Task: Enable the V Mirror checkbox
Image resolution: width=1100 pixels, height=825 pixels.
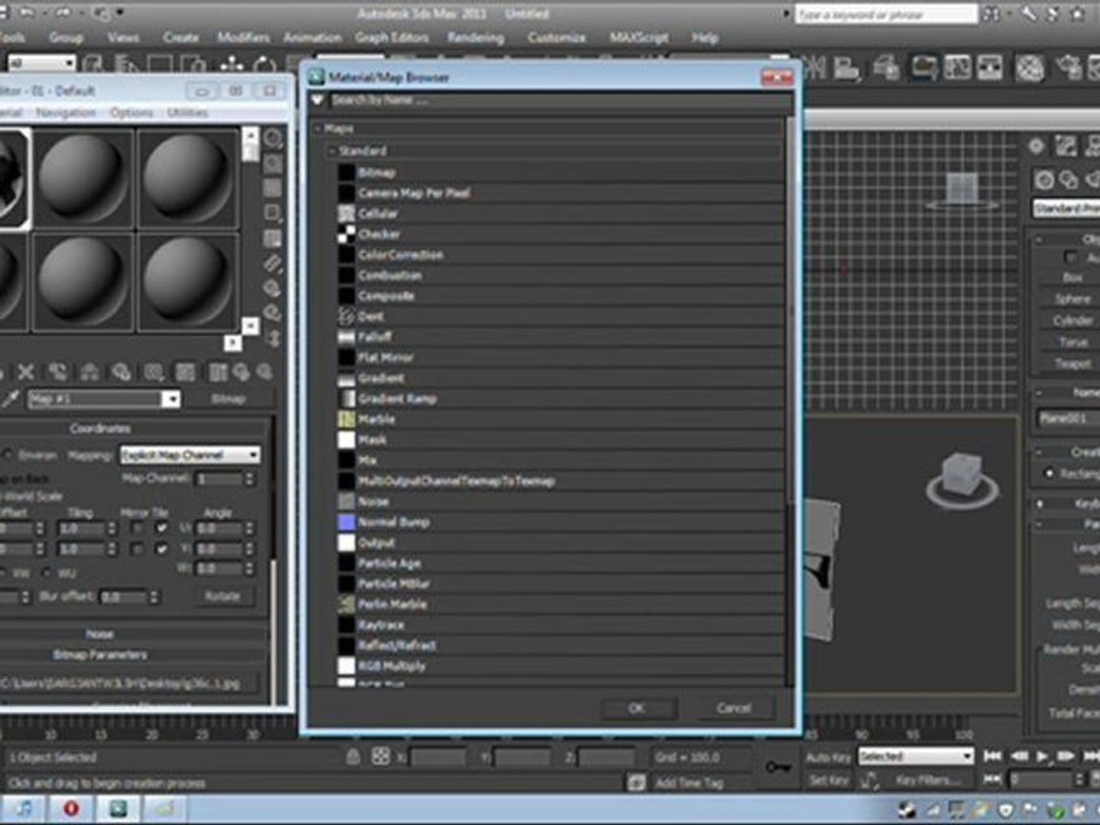Action: pos(137,549)
